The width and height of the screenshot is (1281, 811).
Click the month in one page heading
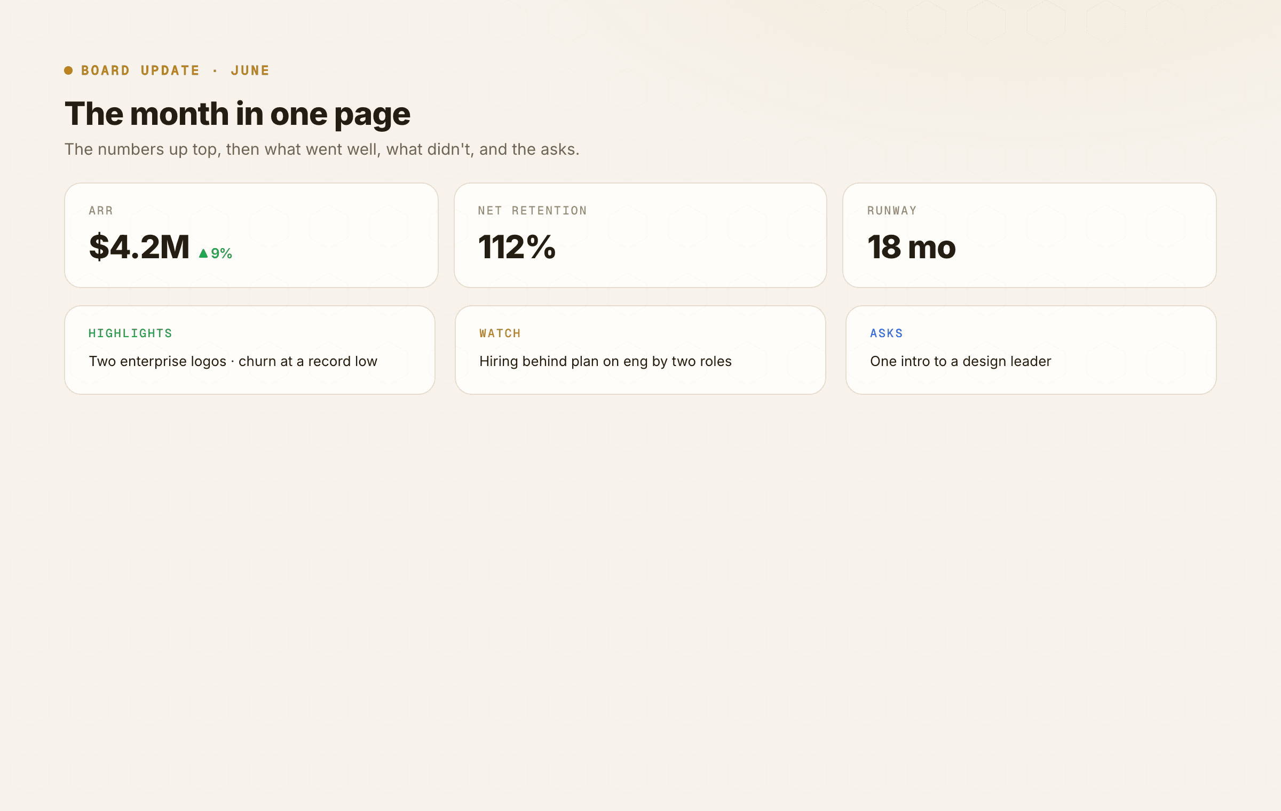click(x=238, y=114)
